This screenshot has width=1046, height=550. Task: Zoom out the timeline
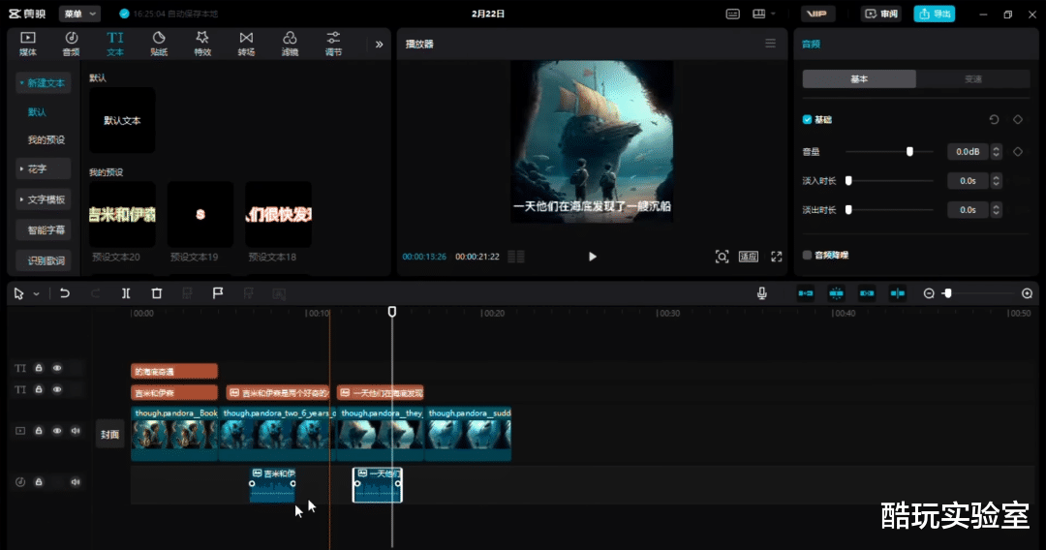tap(929, 293)
